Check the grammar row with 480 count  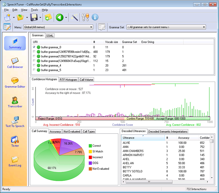34,52
